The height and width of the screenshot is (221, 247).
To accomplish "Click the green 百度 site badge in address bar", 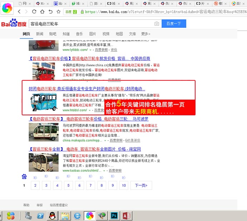I will [71, 12].
